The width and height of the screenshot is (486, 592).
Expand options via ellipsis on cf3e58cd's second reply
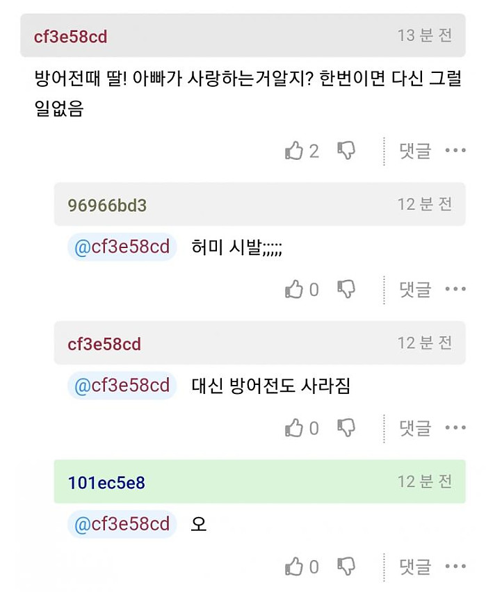(x=455, y=428)
